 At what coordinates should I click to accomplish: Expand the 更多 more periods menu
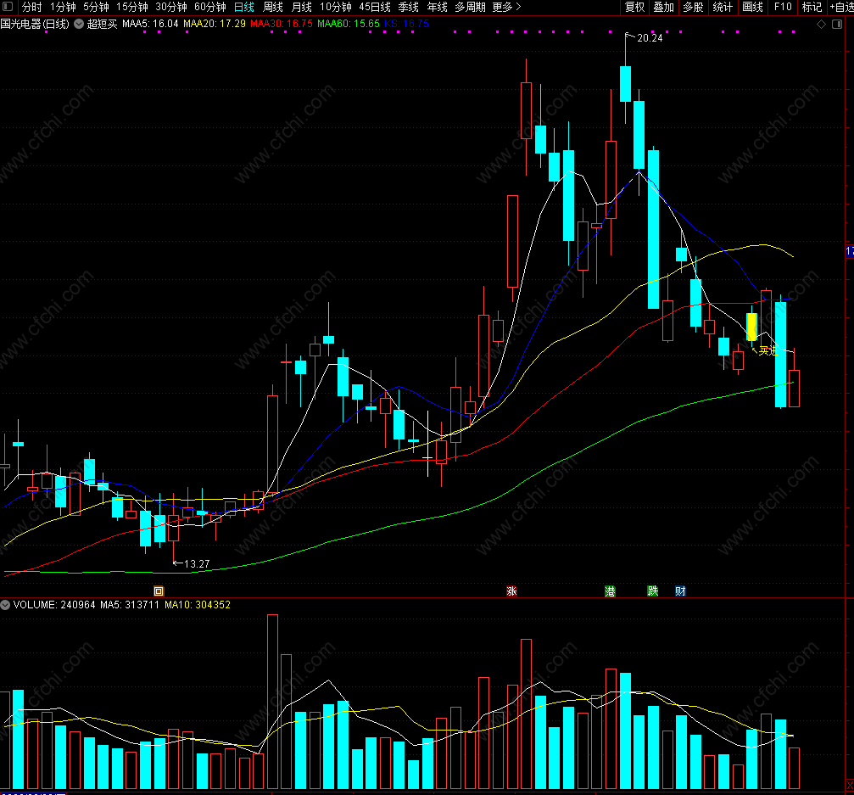506,7
